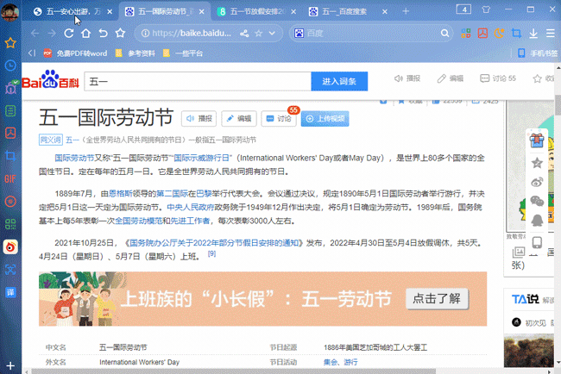
Task: Open a new tab with plus
Action: [406, 11]
